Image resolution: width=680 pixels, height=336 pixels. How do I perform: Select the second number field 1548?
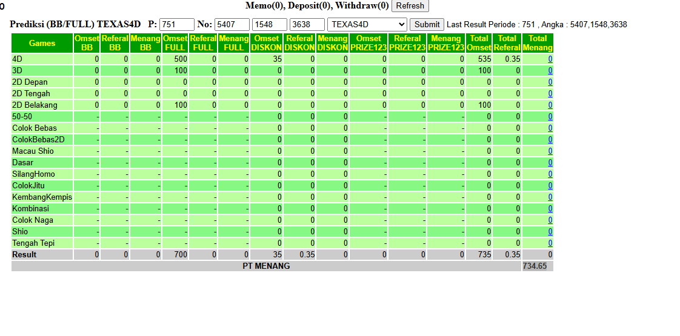coord(270,25)
